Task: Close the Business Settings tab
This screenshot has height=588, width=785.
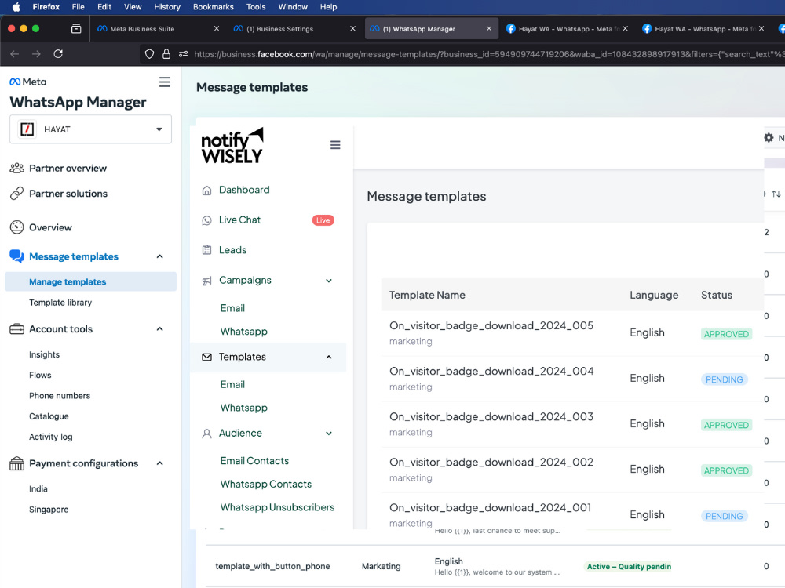Action: click(x=353, y=28)
